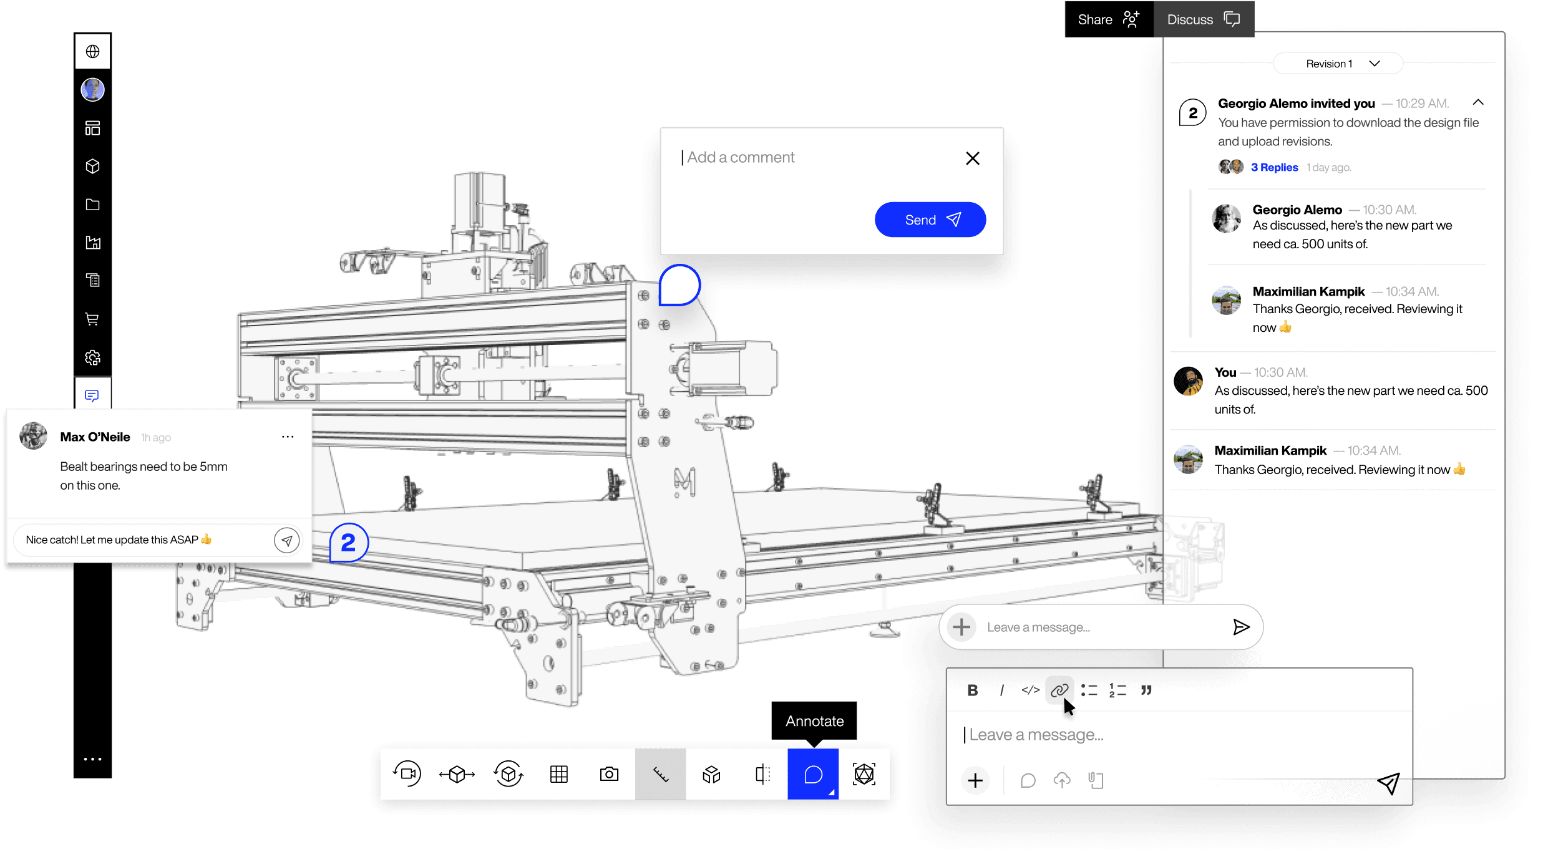This screenshot has height=862, width=1543.
Task: Expand more options on Max O'Neile's comment
Action: coord(288,437)
